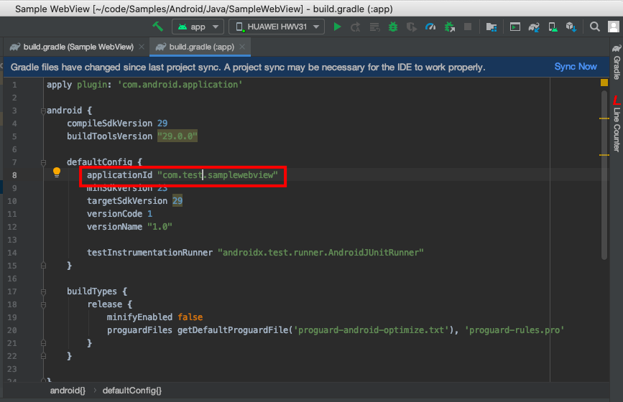Close the build.gradle (:app) tab
This screenshot has width=623, height=402.
(x=242, y=47)
